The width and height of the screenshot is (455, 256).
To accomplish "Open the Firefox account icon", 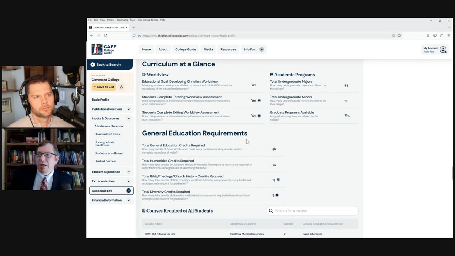I will 435,36.
